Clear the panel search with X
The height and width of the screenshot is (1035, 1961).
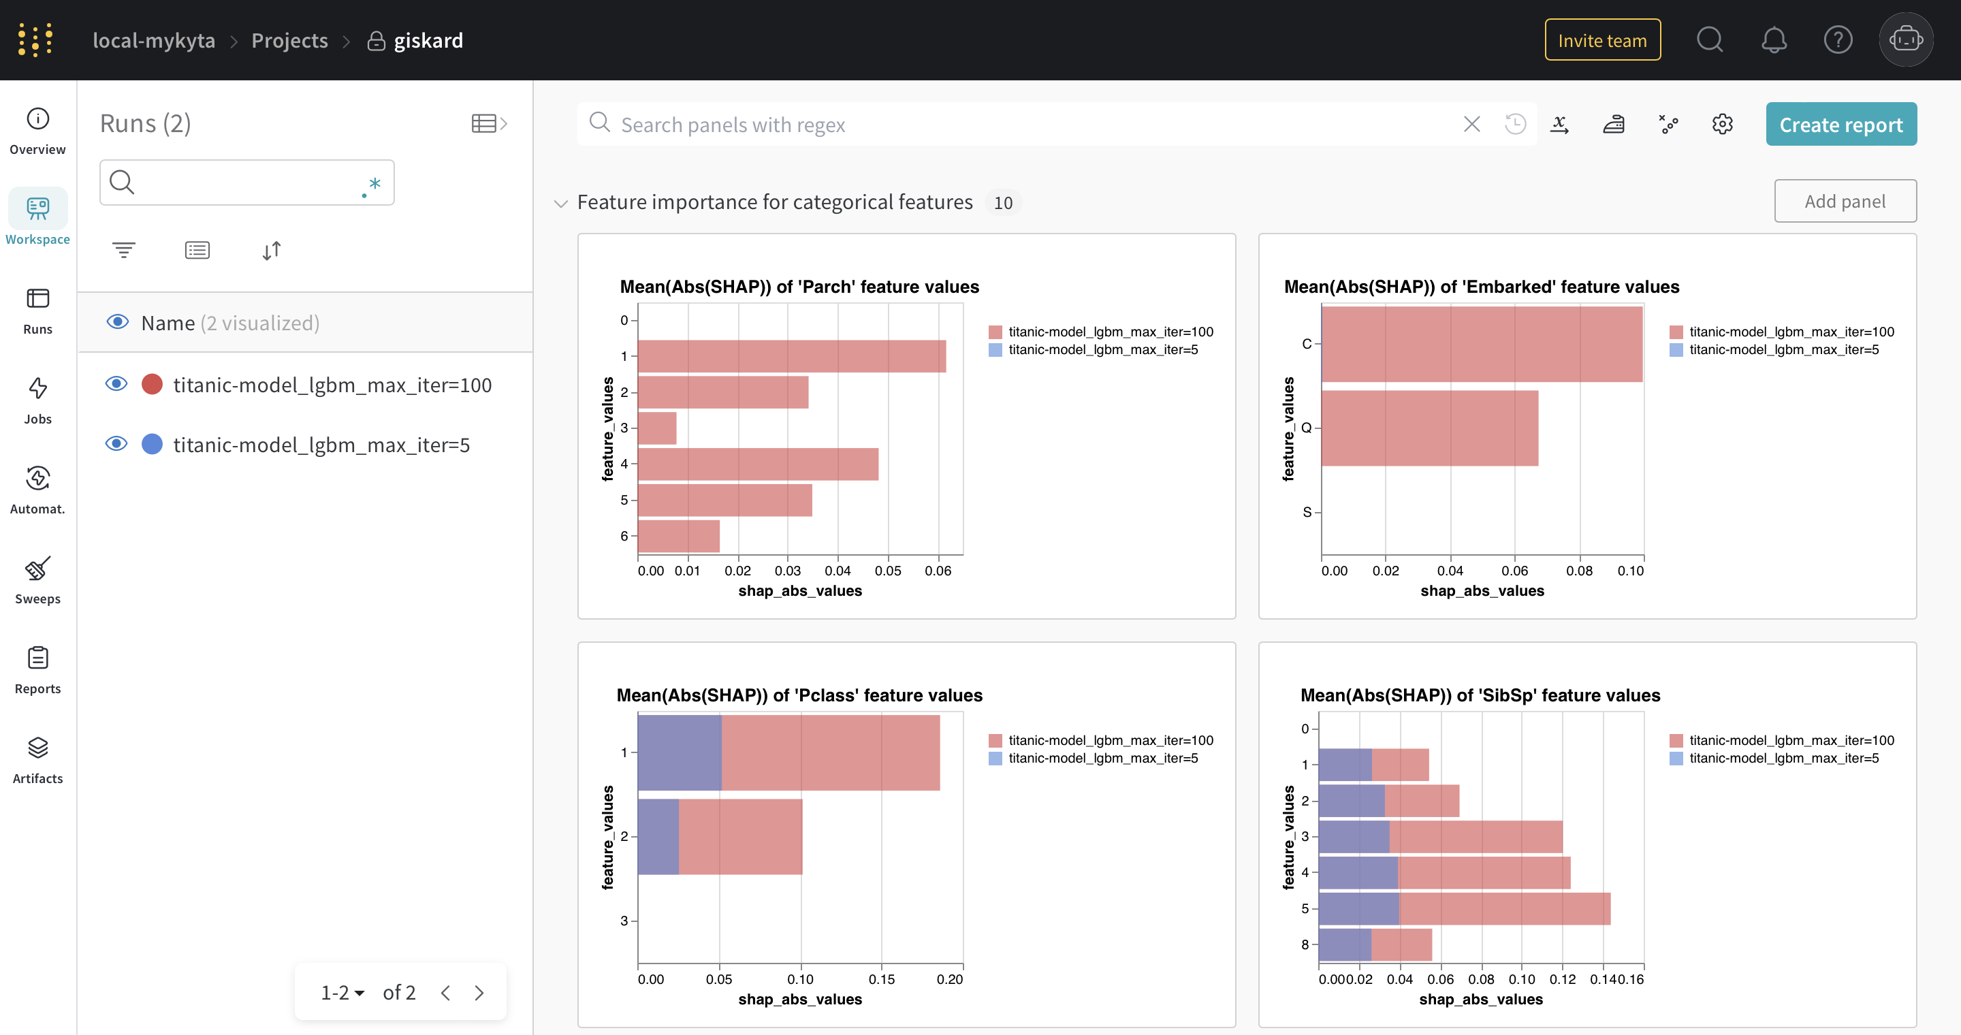pos(1471,124)
